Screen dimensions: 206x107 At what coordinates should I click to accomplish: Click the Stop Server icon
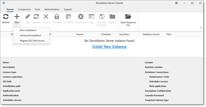click(x=81, y=17)
